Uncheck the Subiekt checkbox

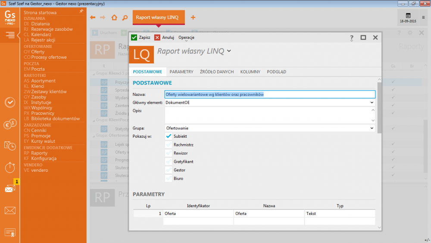point(169,136)
